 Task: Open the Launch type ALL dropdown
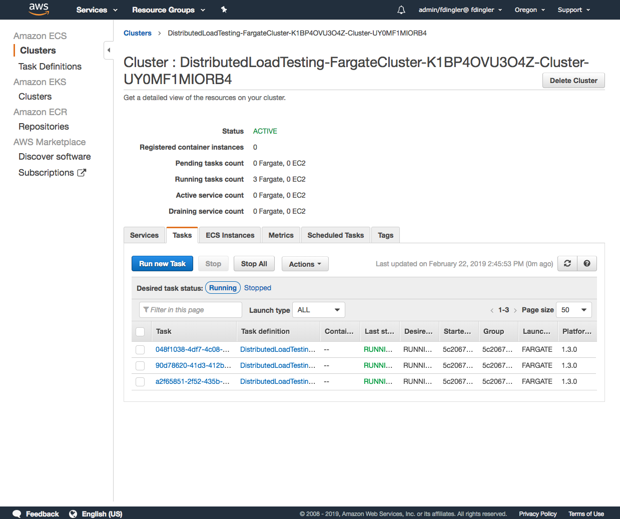319,310
